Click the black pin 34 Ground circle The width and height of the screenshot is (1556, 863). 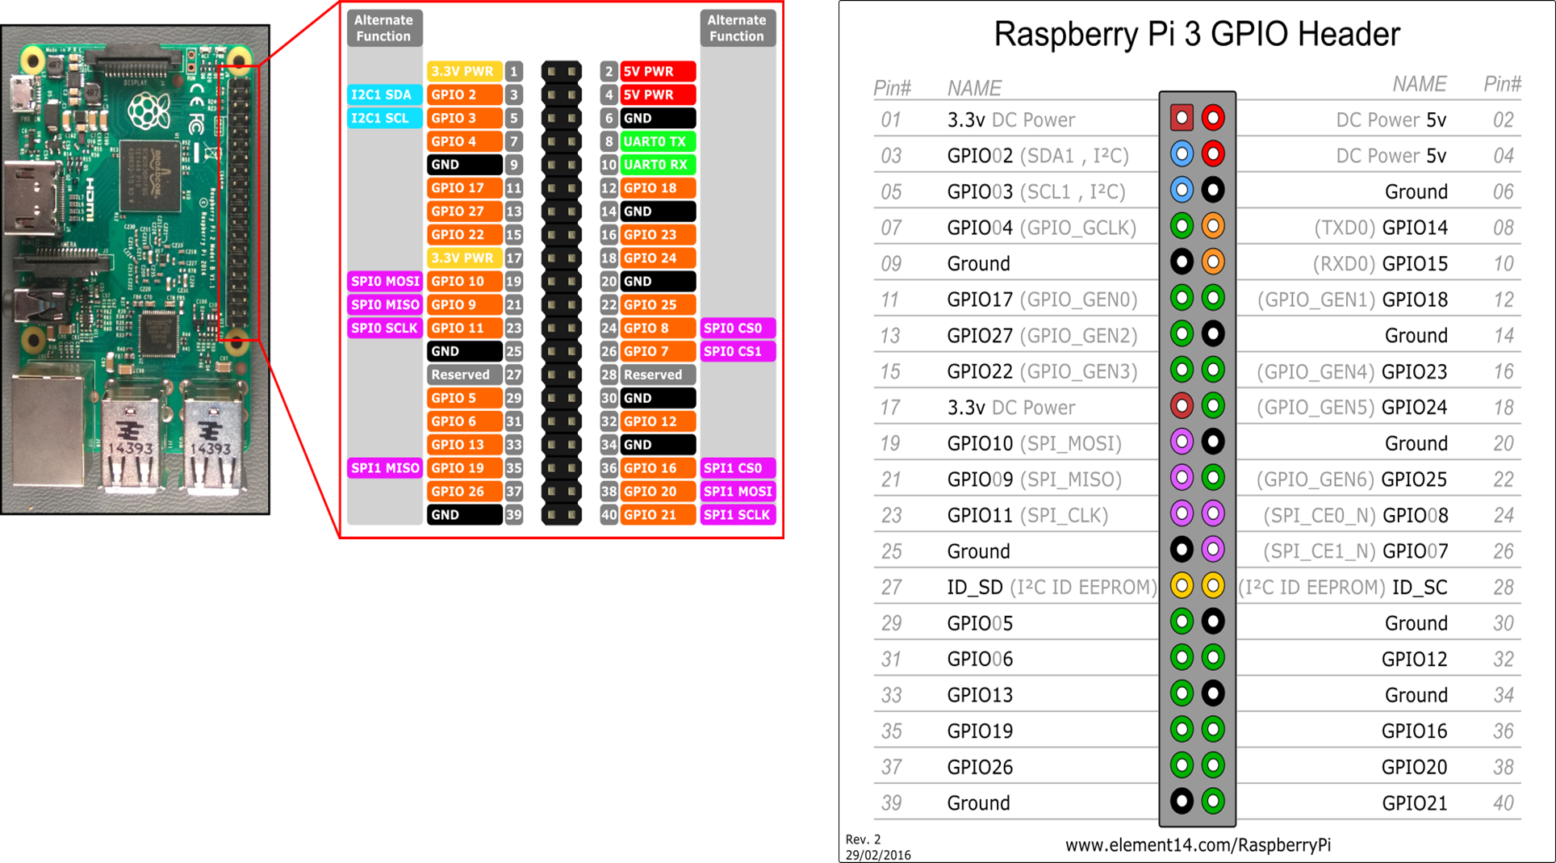pyautogui.click(x=1212, y=693)
